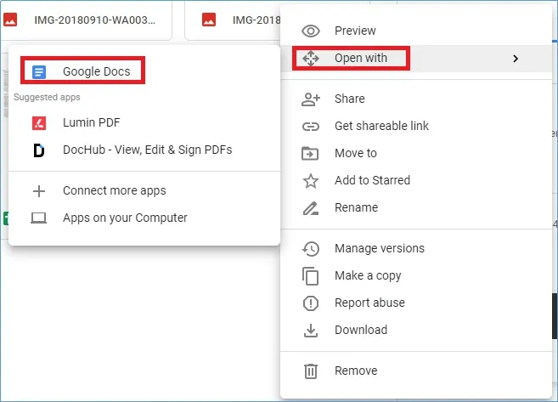The width and height of the screenshot is (558, 402).
Task: Click the blue Google Docs icon
Action: pos(39,72)
